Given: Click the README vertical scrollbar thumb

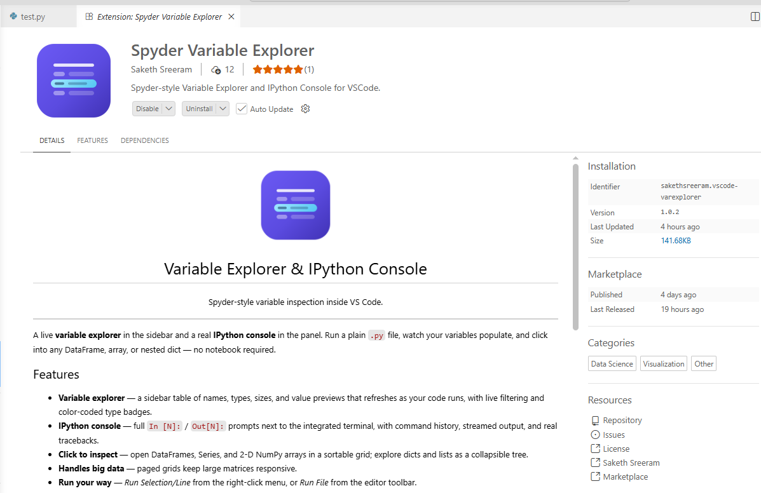Looking at the screenshot, I should (x=575, y=247).
